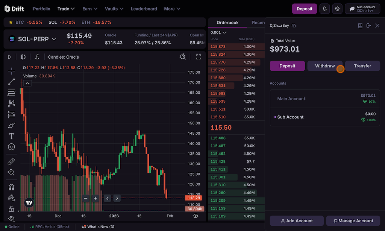Go to the Leaderboard page
Screen dimensions: 385x231
[144, 9]
